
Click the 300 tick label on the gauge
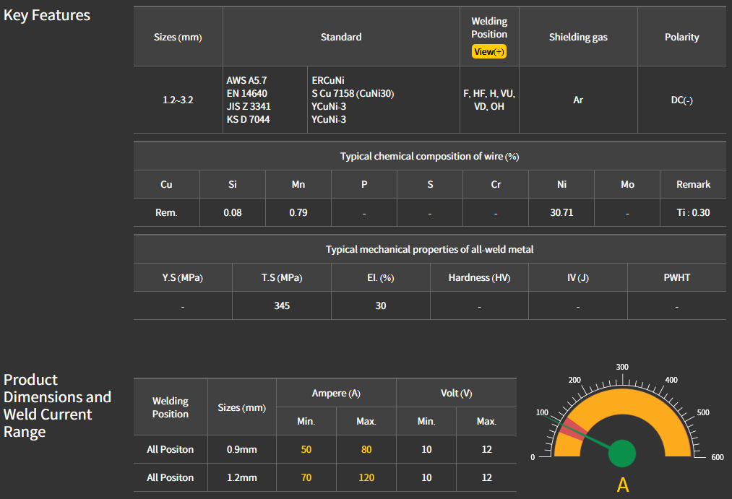pos(622,367)
